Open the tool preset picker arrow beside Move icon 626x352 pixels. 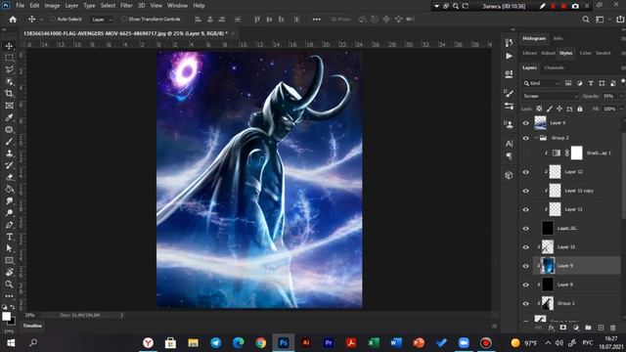click(x=41, y=20)
